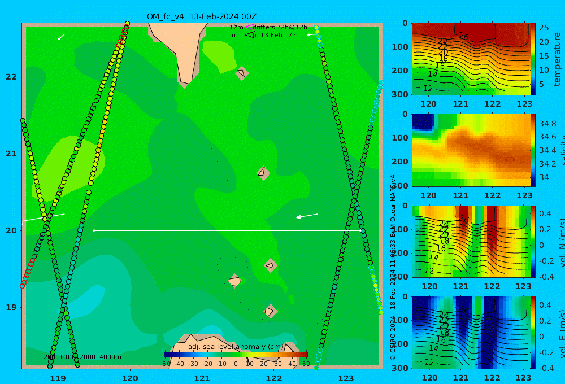
Task: Click the 300 depth tick on the salinity panel
Action: (400, 186)
